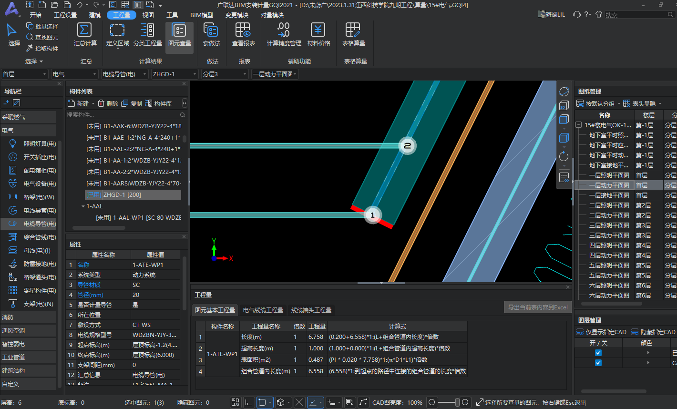Click the 管径(mm) value 20 cell

(x=155, y=295)
